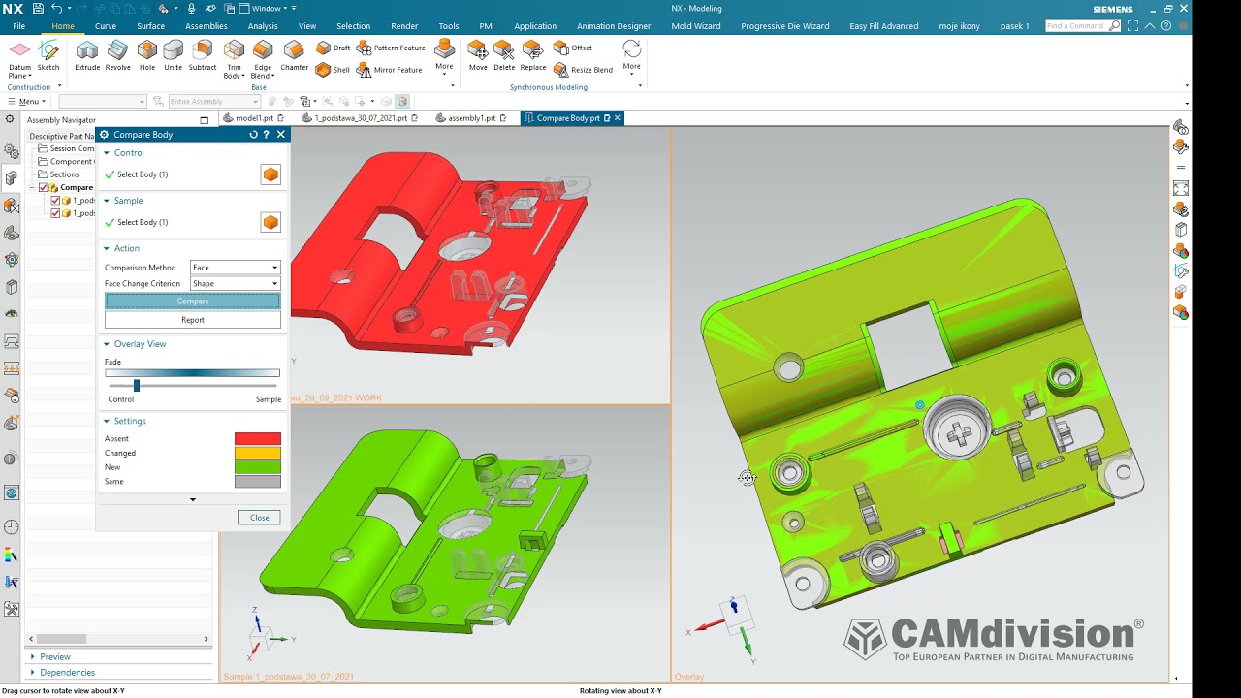1241x698 pixels.
Task: Click the Subtract boolean tool
Action: (203, 56)
